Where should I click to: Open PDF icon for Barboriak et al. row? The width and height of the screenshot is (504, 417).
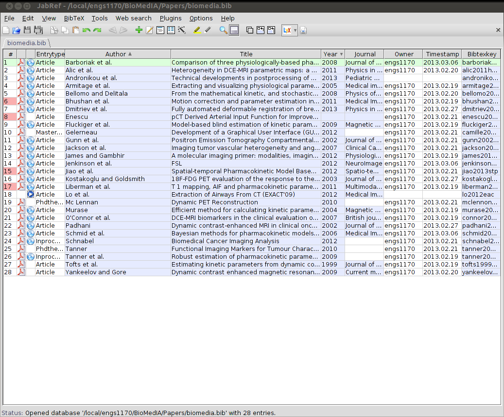(x=21, y=62)
